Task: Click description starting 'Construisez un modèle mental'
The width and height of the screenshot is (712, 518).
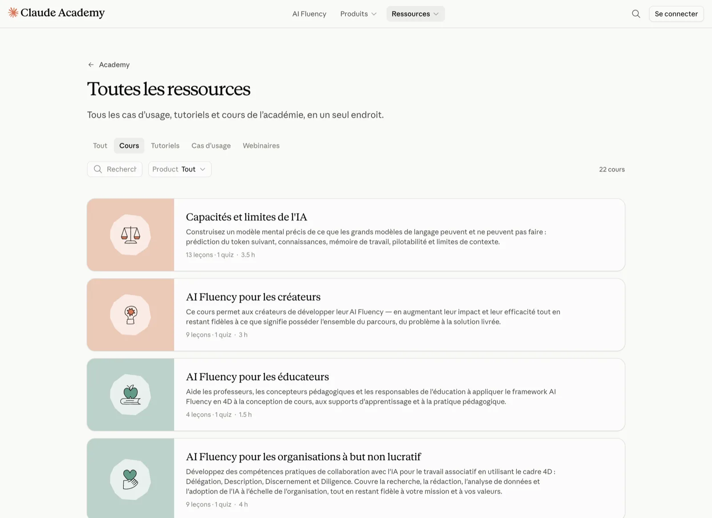Action: [x=366, y=237]
